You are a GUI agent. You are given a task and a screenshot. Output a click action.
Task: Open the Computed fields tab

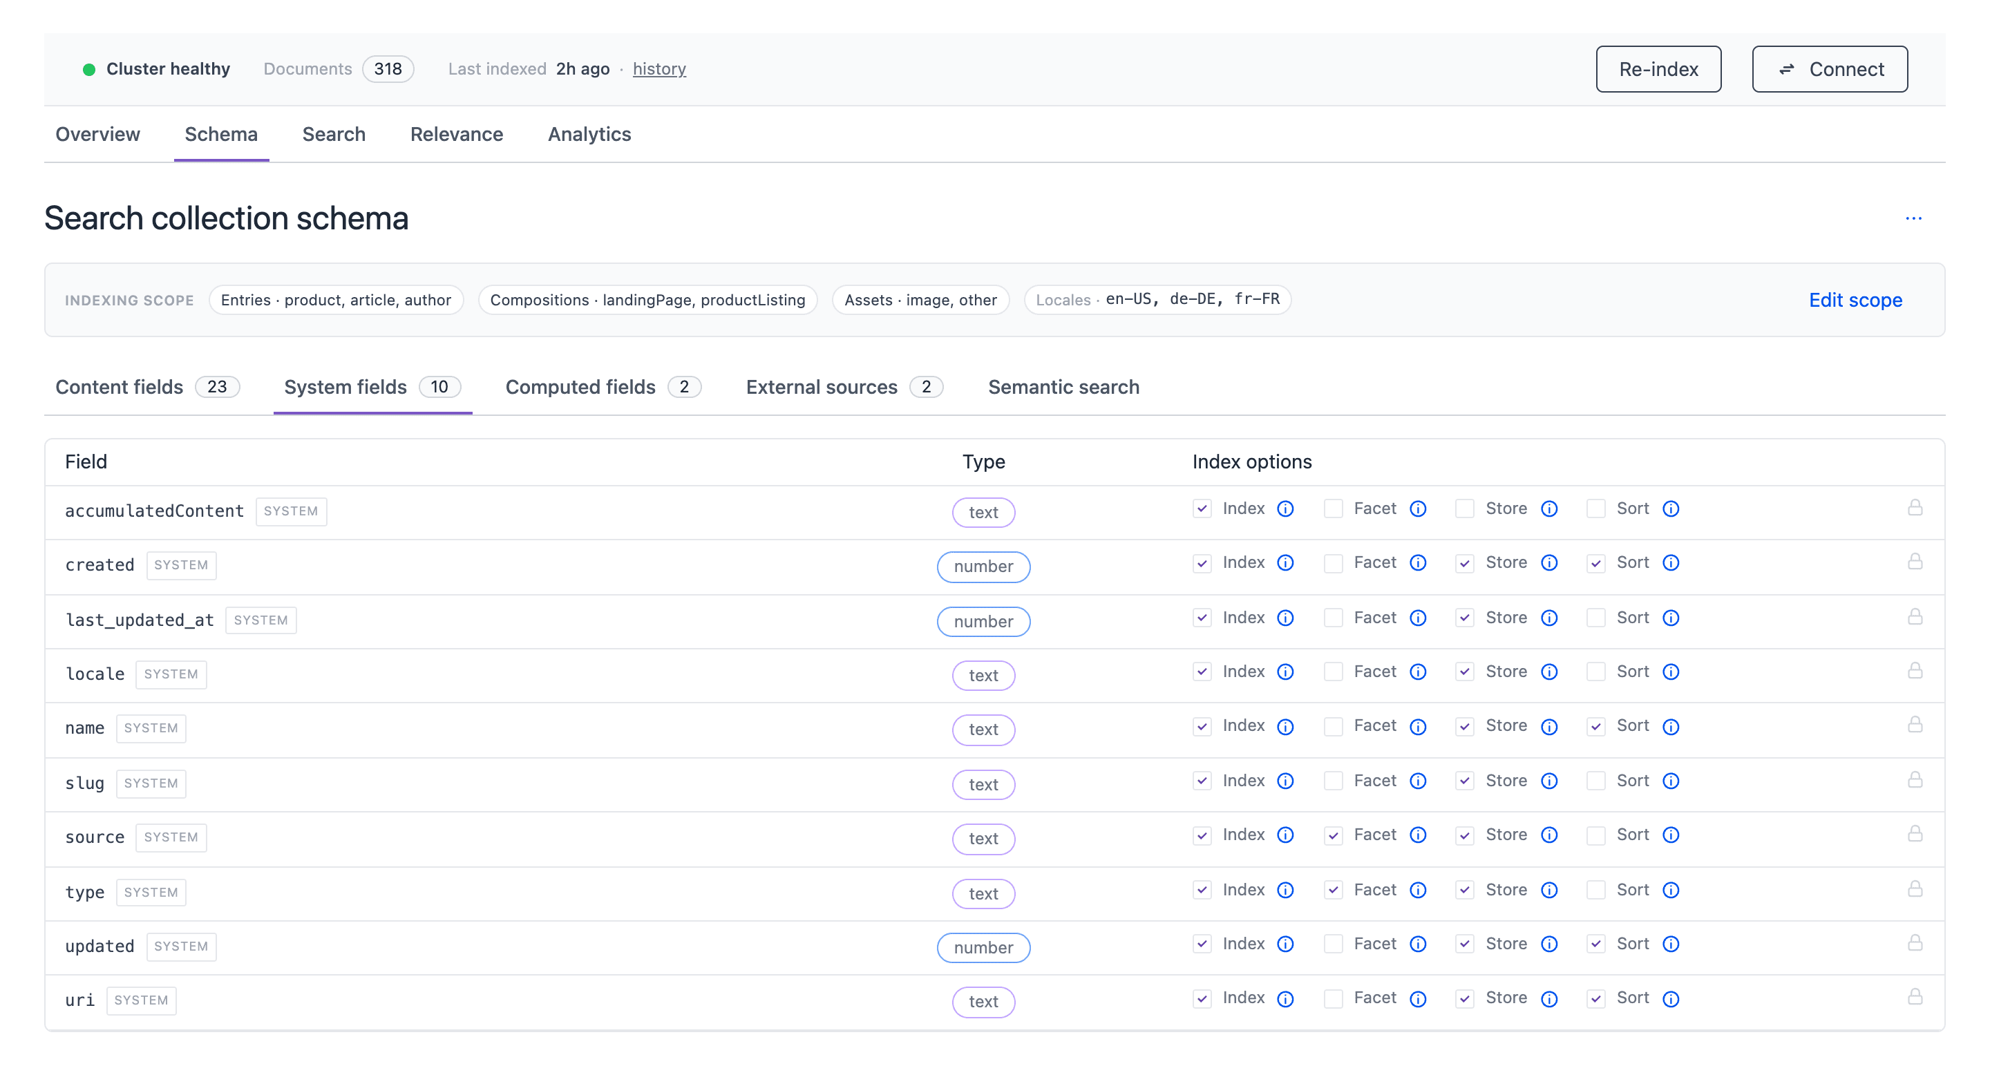(x=603, y=387)
